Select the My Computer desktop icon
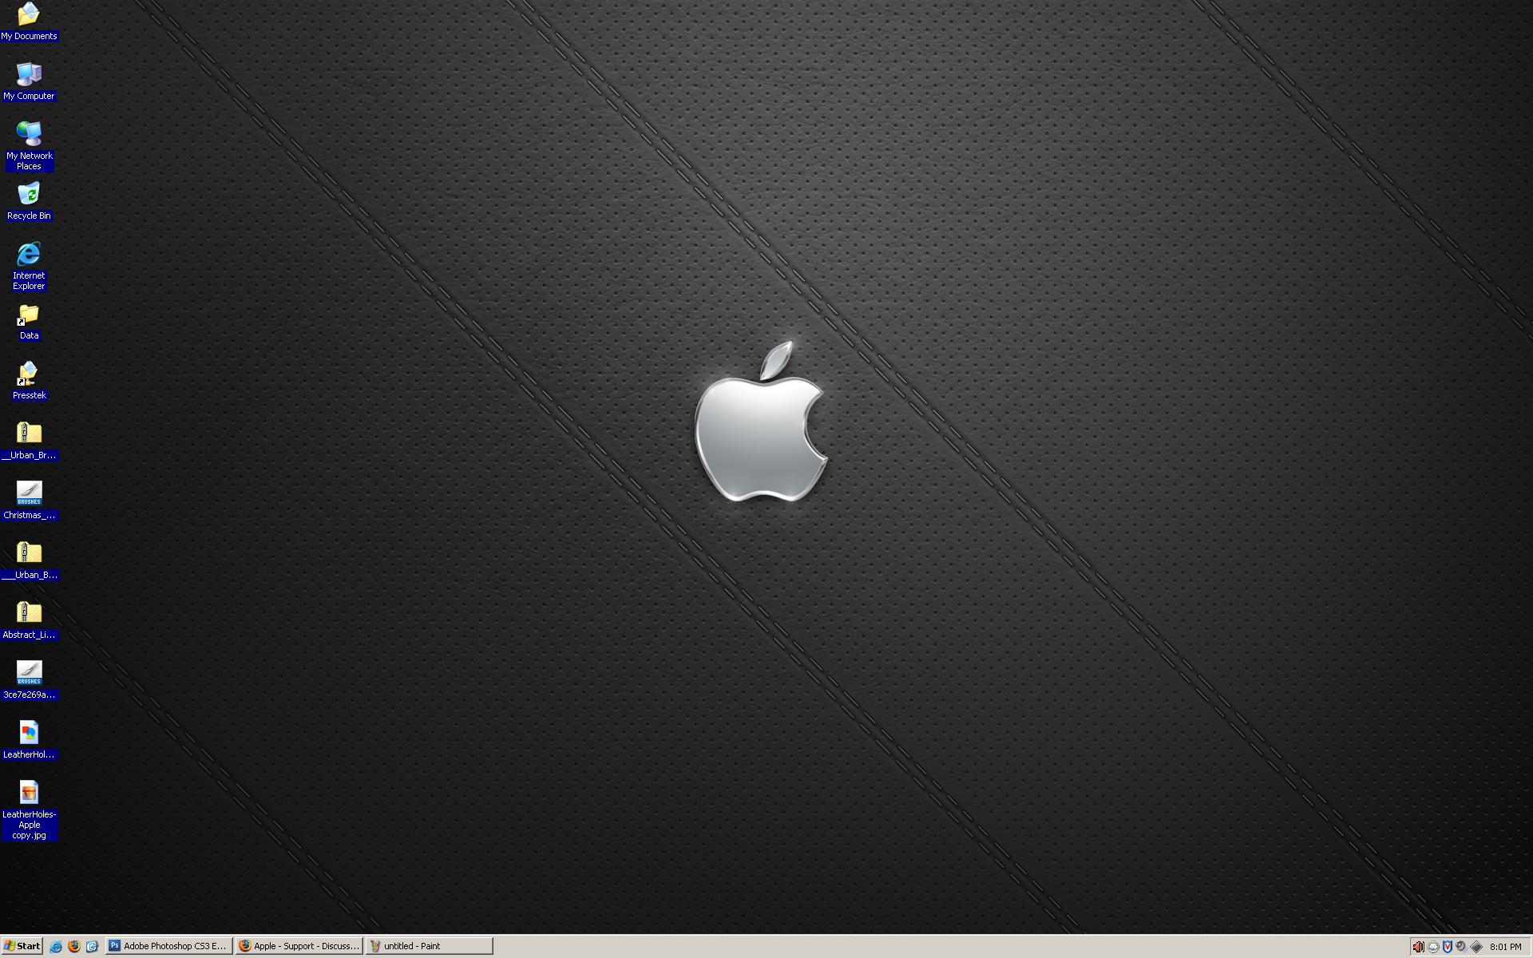Viewport: 1533px width, 958px height. tap(29, 73)
